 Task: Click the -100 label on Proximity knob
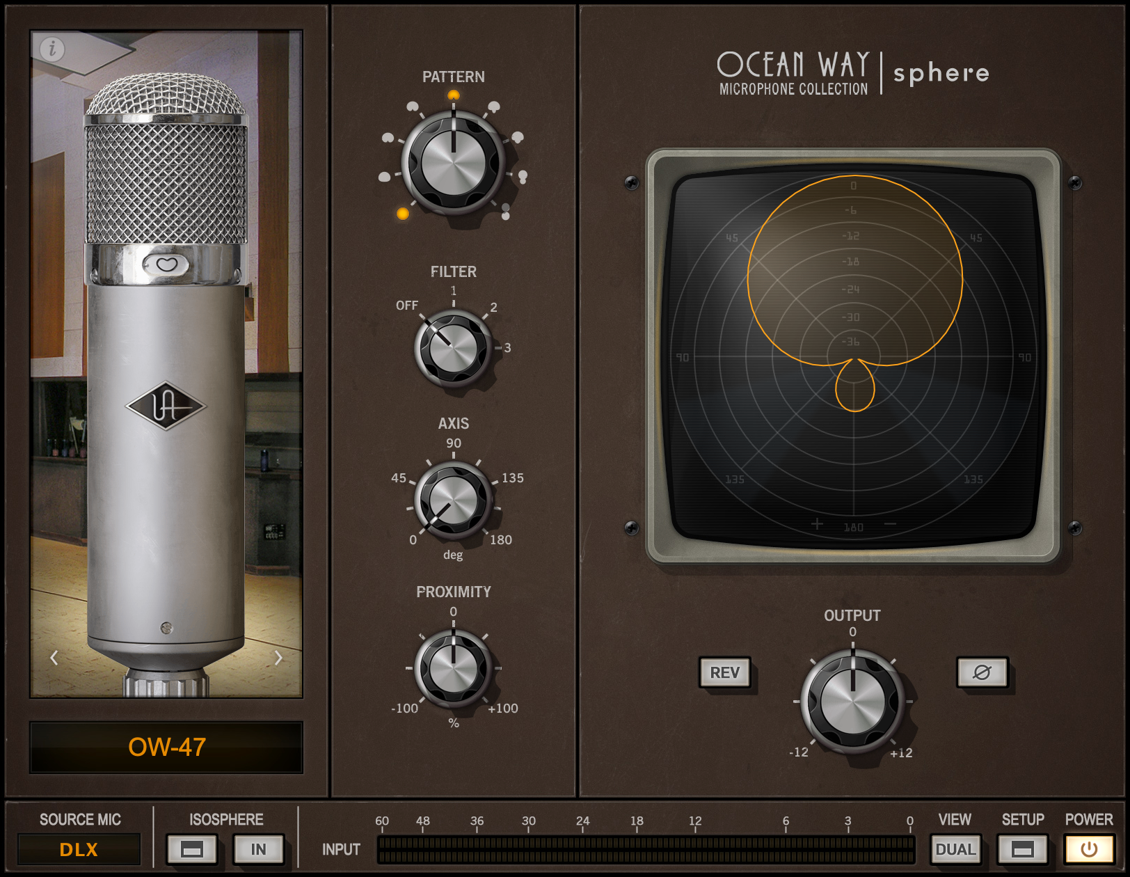pyautogui.click(x=404, y=709)
